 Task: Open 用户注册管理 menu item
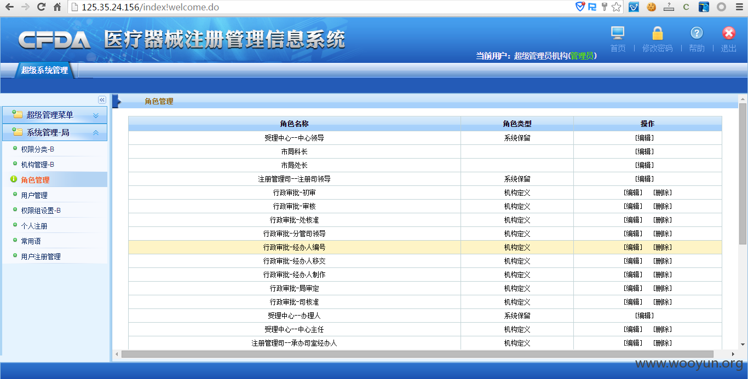coord(41,256)
